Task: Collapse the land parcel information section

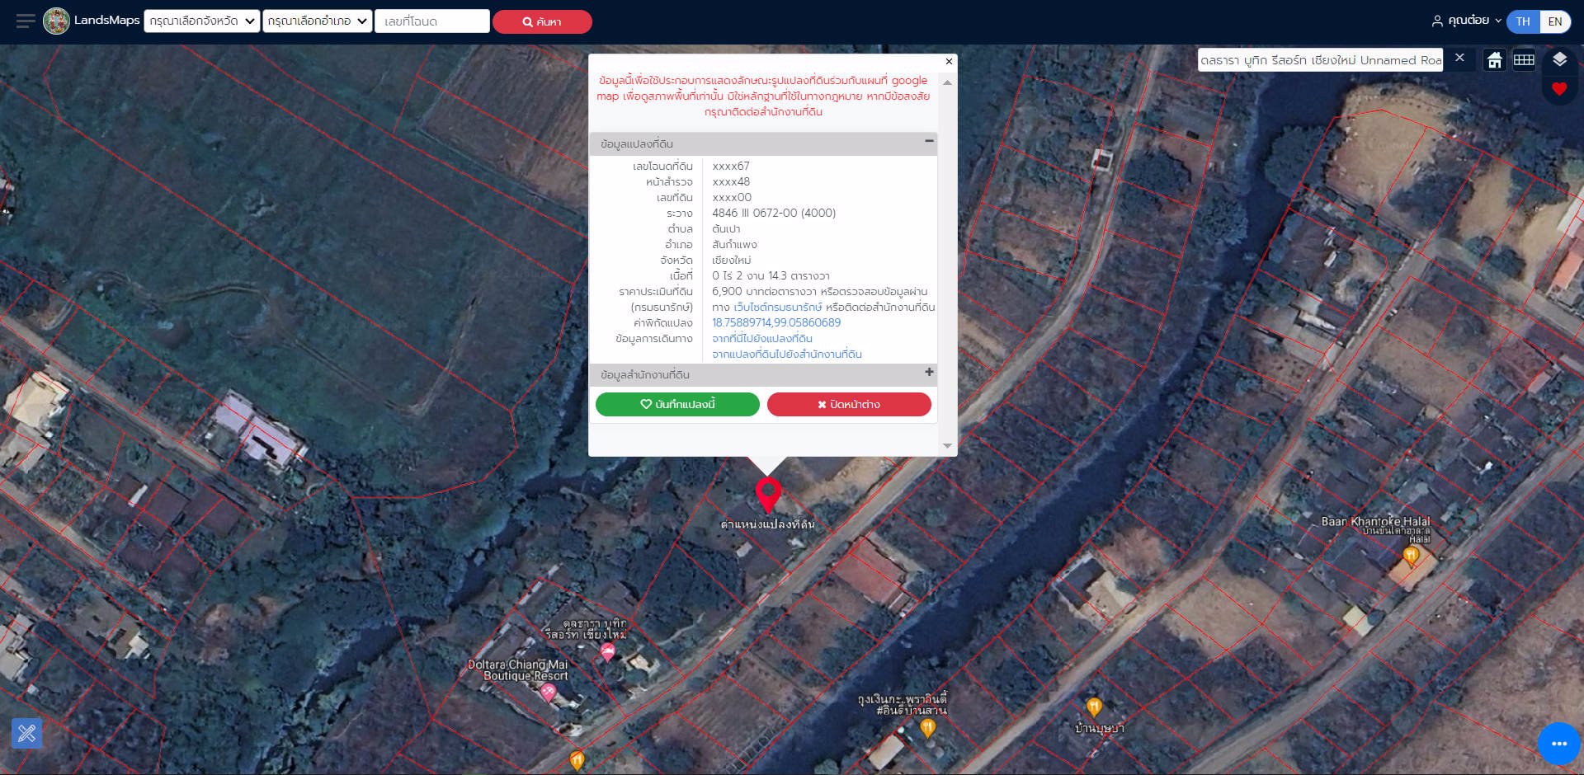Action: (929, 142)
